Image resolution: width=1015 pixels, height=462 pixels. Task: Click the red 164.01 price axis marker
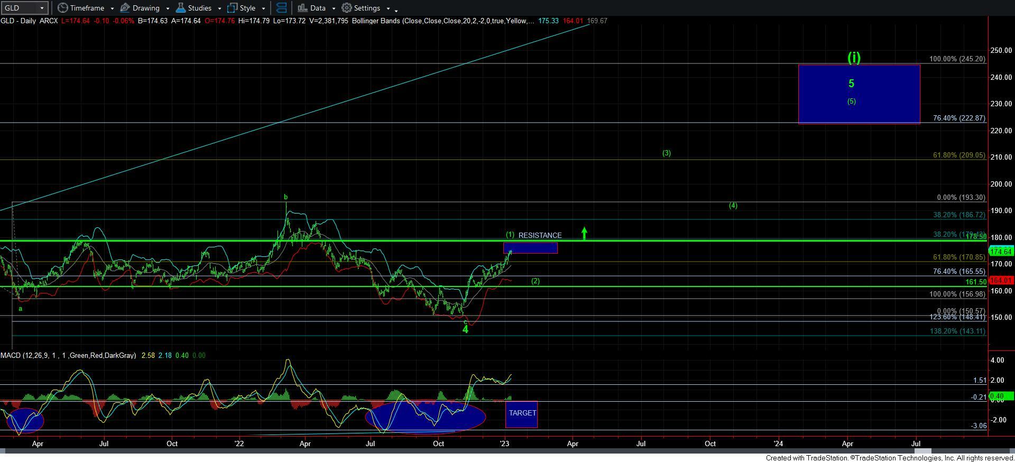1001,281
